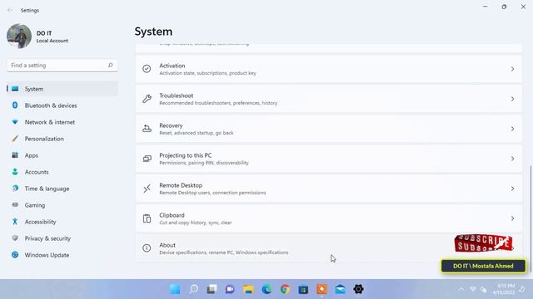Click the Network & internet wifi icon
This screenshot has height=299, width=533.
pyautogui.click(x=15, y=122)
